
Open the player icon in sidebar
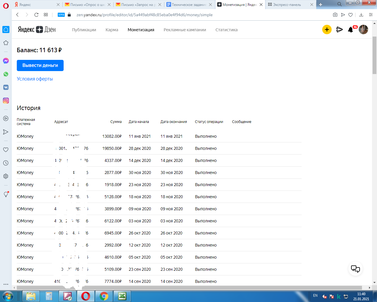6,119
